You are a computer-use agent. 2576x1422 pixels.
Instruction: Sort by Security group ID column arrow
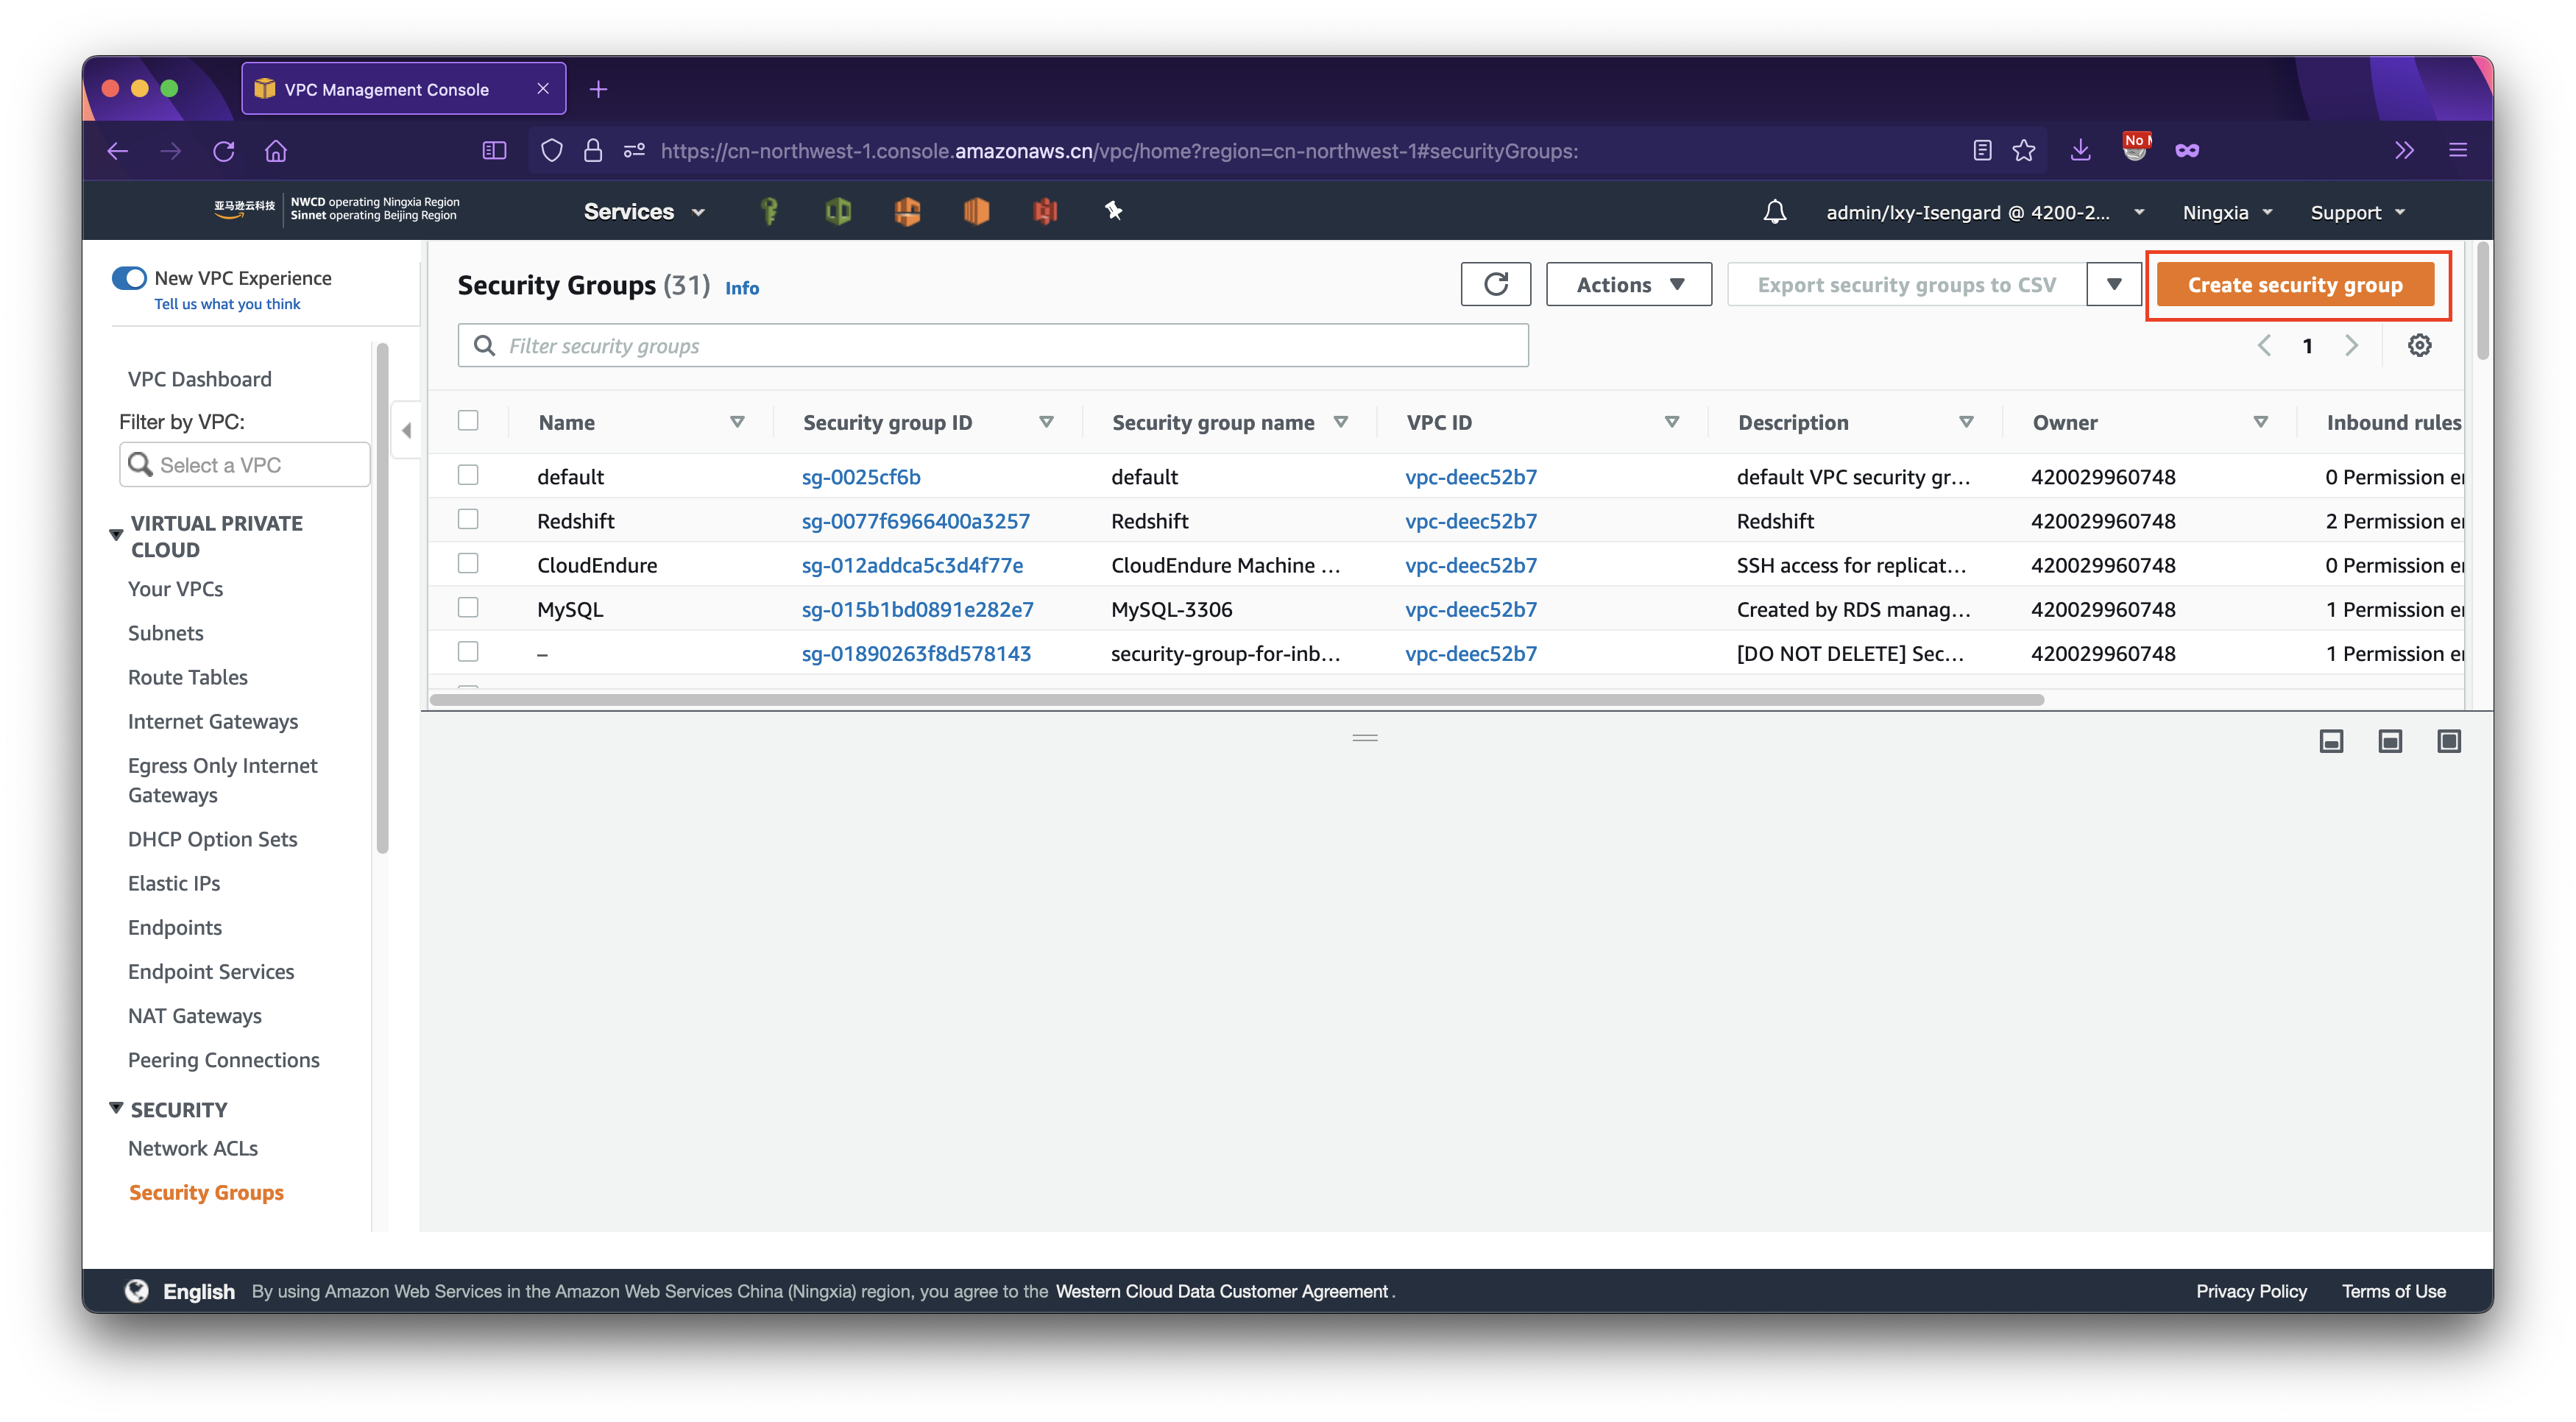click(x=1046, y=422)
